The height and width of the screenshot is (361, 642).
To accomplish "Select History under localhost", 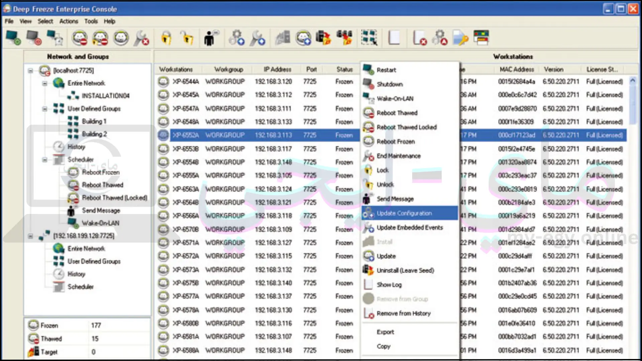I will pyautogui.click(x=76, y=147).
